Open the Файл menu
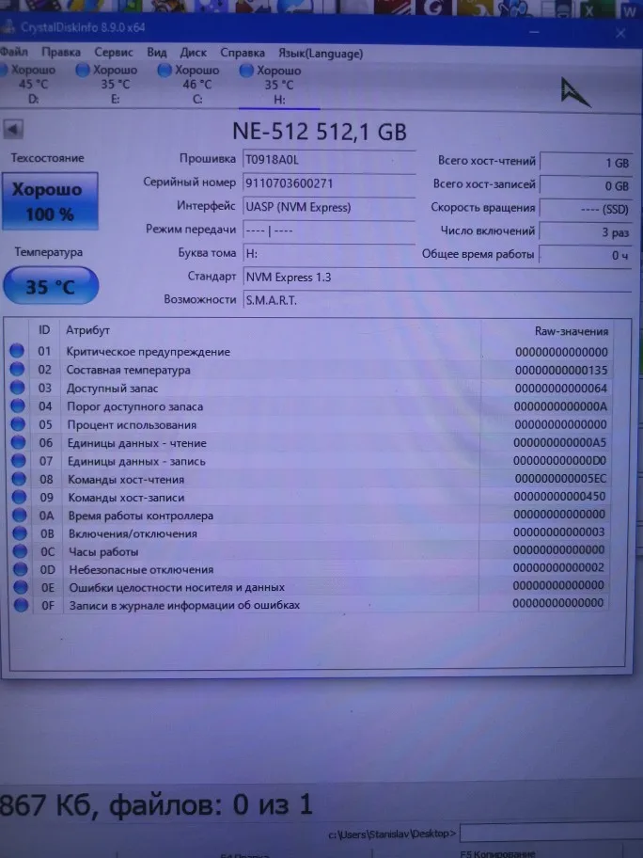The width and height of the screenshot is (643, 858). click(x=14, y=52)
